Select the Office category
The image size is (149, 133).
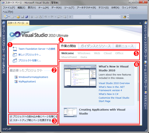pos(119,53)
